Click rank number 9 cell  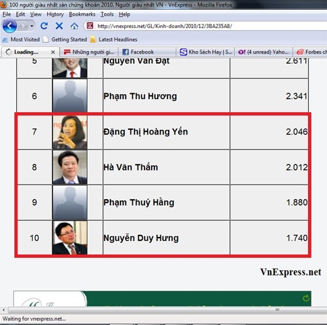coord(34,202)
